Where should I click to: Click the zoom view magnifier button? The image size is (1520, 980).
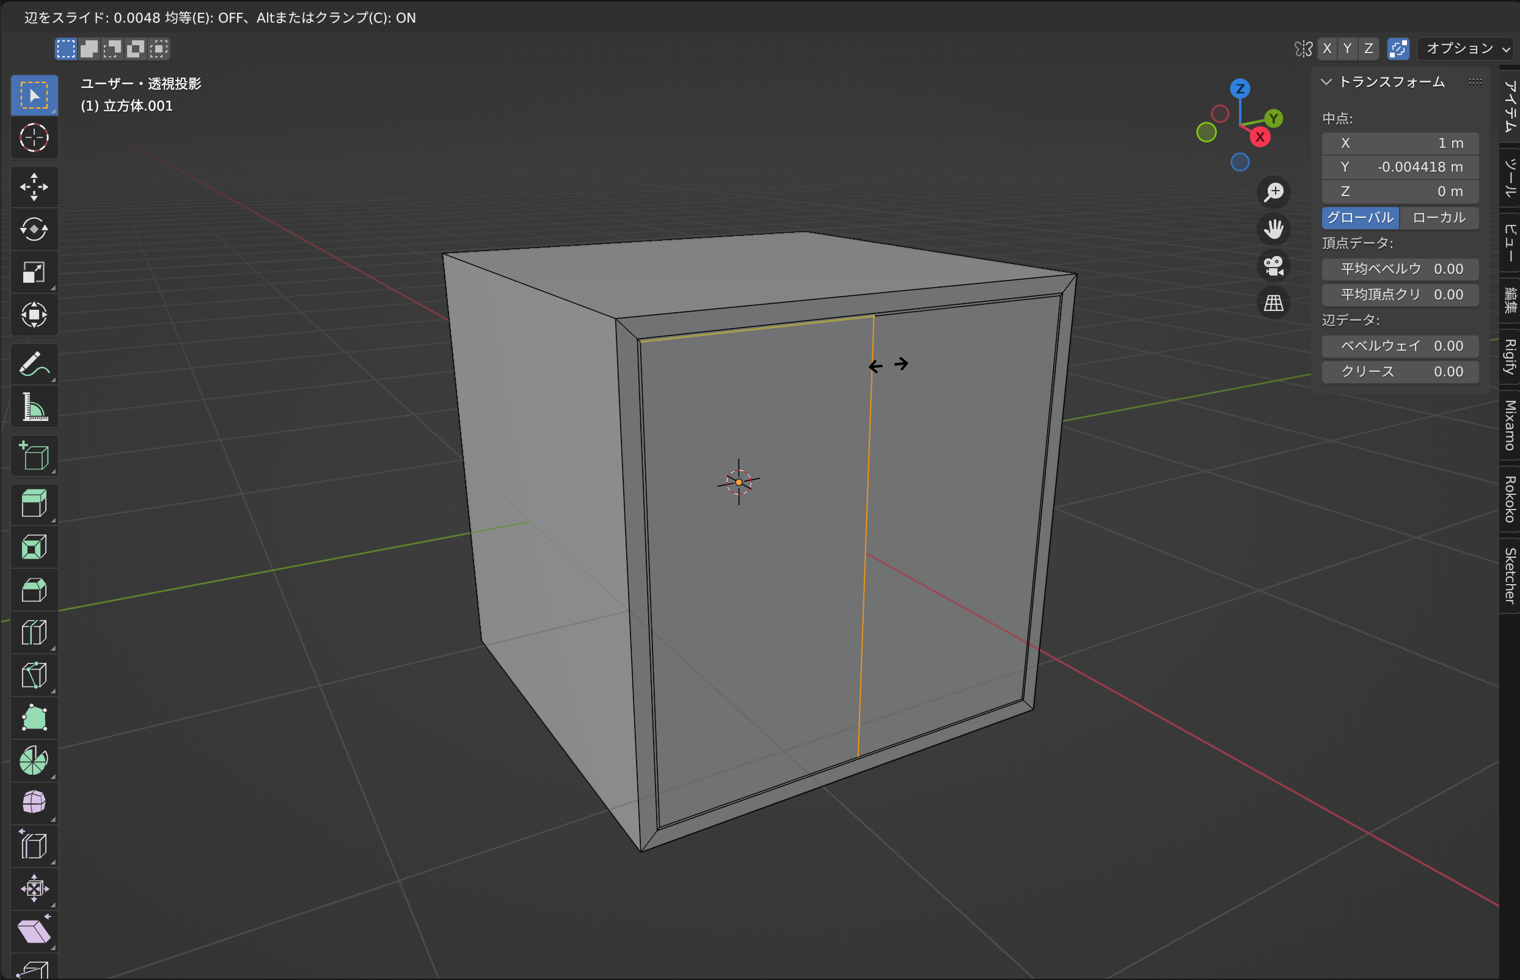1274,192
